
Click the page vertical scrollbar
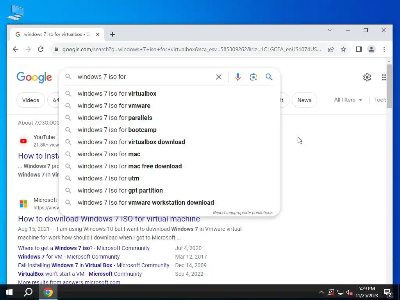point(389,87)
